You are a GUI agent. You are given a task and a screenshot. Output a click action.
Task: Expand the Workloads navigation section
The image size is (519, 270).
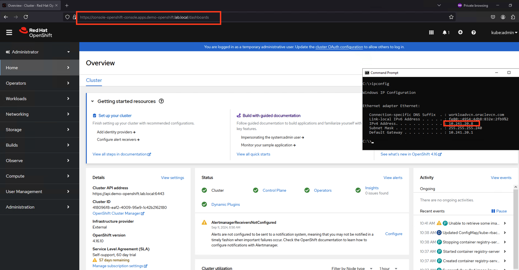[x=39, y=98]
